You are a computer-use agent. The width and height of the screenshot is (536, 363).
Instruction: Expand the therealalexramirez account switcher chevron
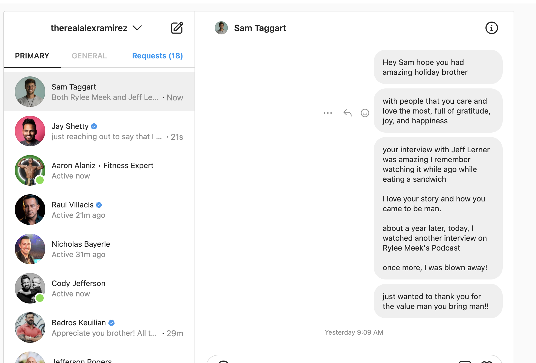(x=137, y=28)
